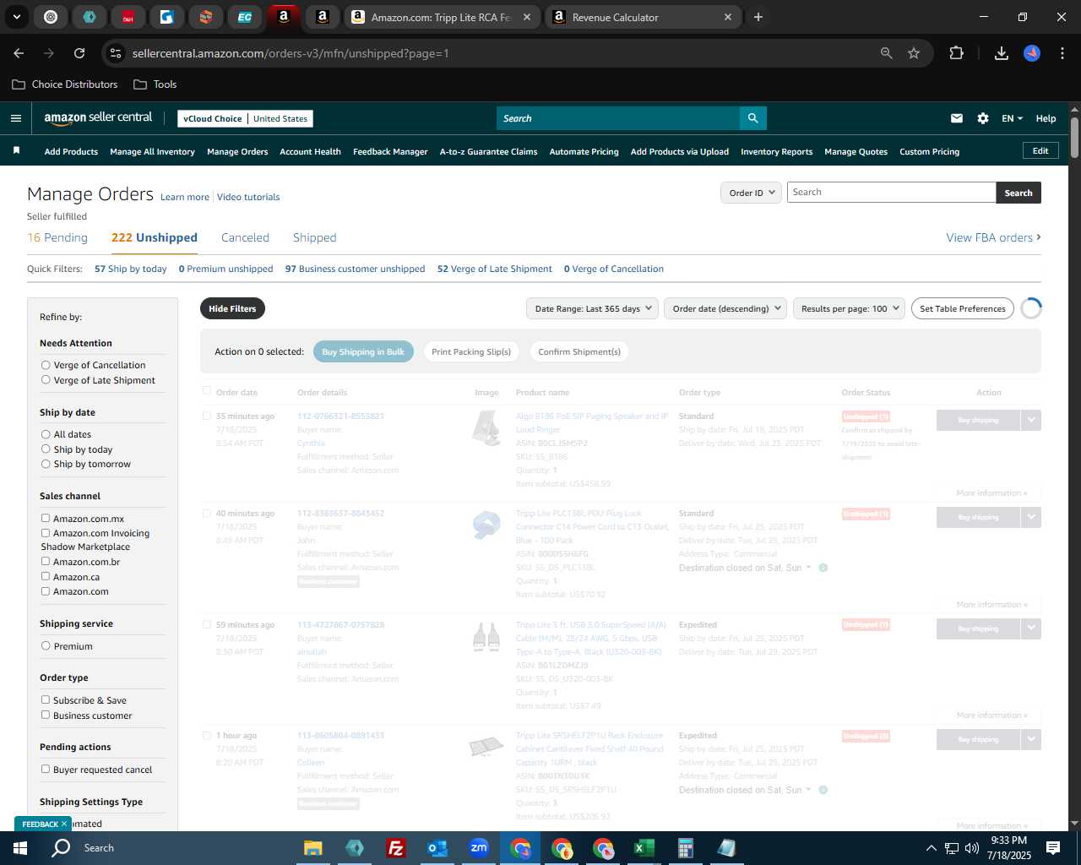This screenshot has width=1081, height=865.
Task: Open the Seller Central hamburger menu
Action: coord(15,118)
